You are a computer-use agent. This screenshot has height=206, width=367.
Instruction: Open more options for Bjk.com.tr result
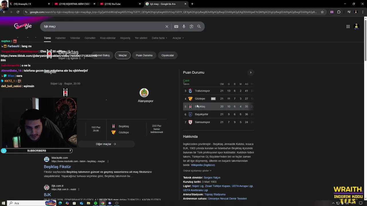[79, 189]
